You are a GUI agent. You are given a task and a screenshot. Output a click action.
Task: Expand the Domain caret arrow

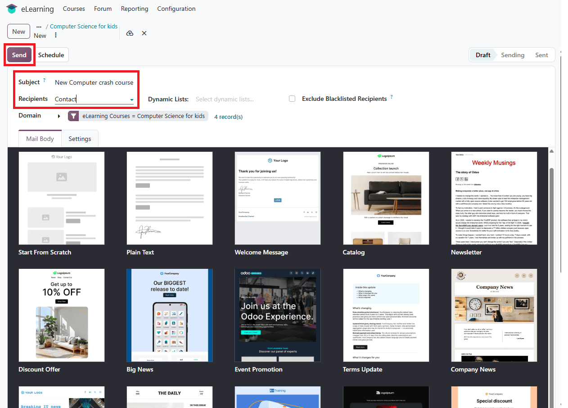click(59, 116)
